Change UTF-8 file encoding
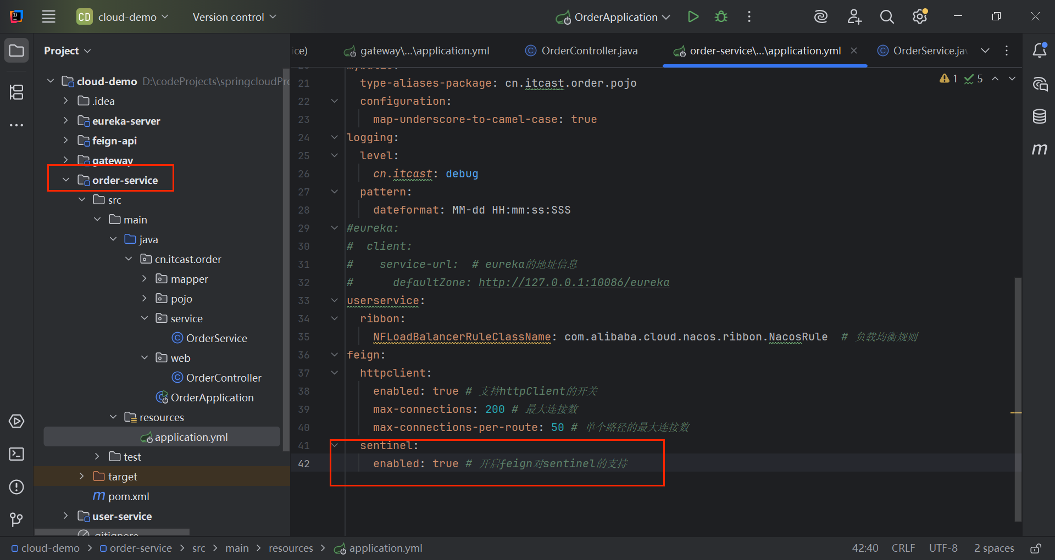 pos(943,548)
